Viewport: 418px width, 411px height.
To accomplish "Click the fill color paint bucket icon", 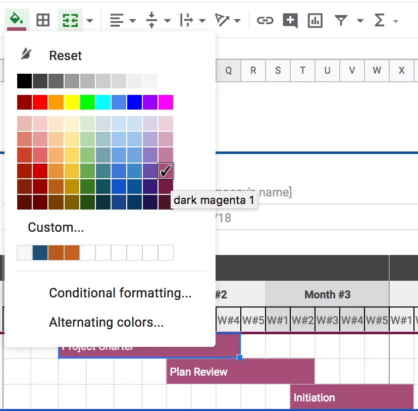I will coord(17,20).
